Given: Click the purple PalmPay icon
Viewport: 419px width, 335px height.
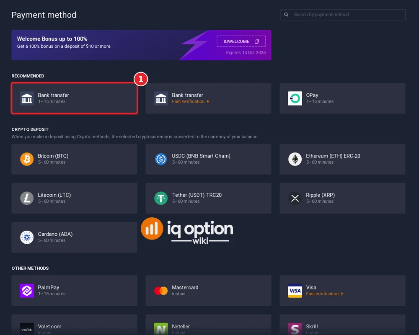Looking at the screenshot, I should pyautogui.click(x=27, y=291).
